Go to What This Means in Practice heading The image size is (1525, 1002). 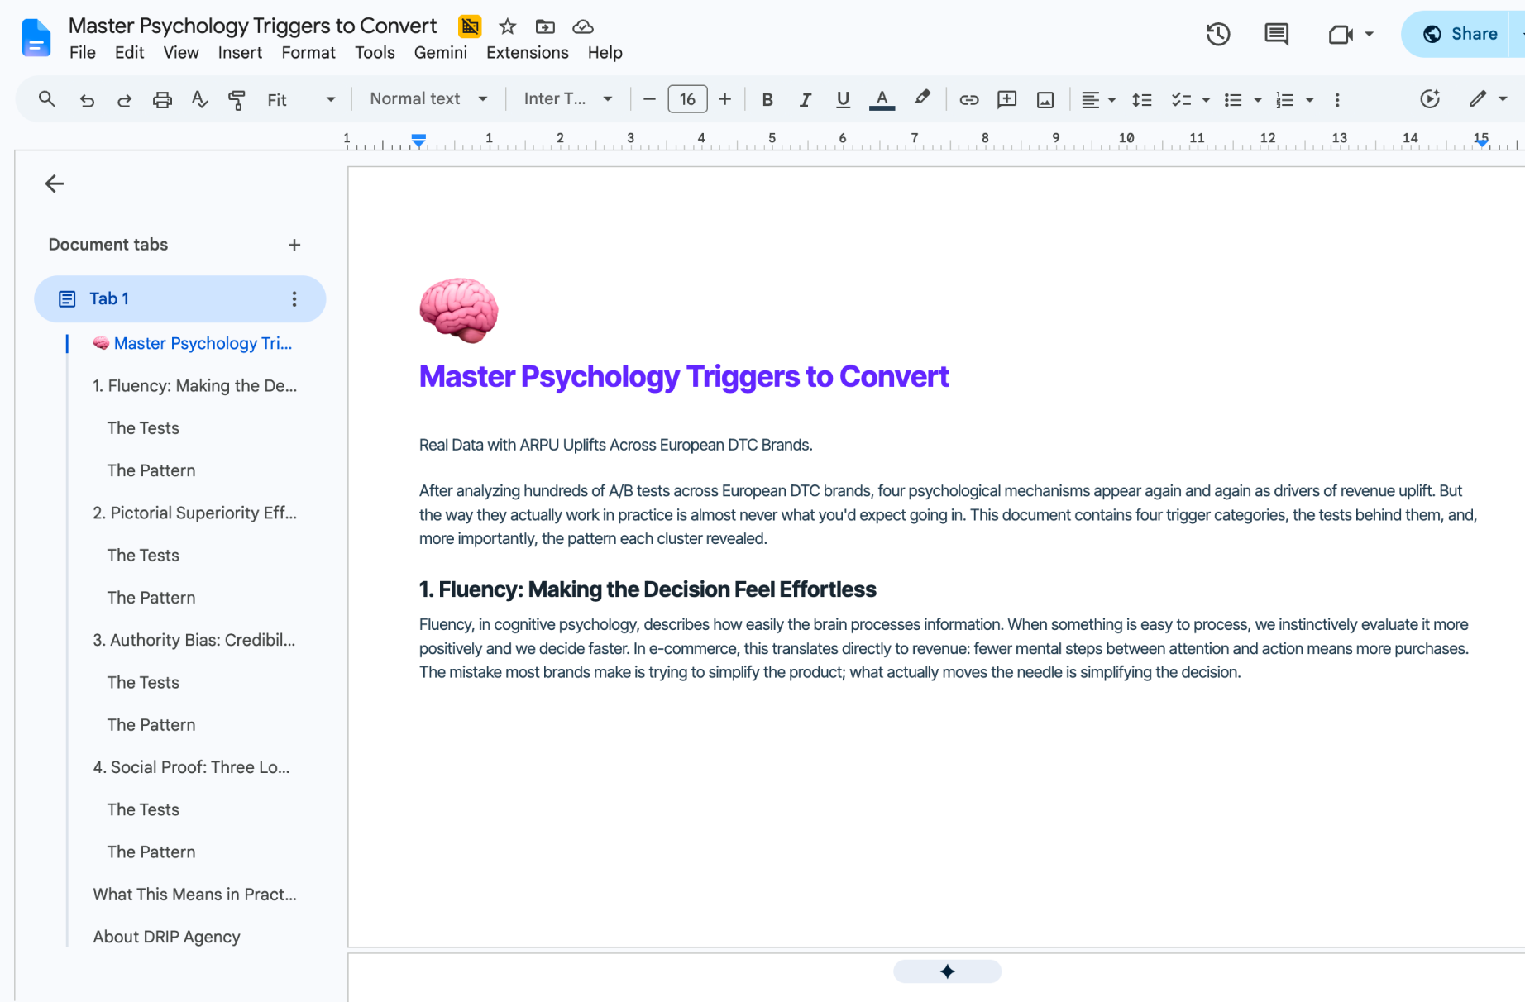[x=194, y=895]
